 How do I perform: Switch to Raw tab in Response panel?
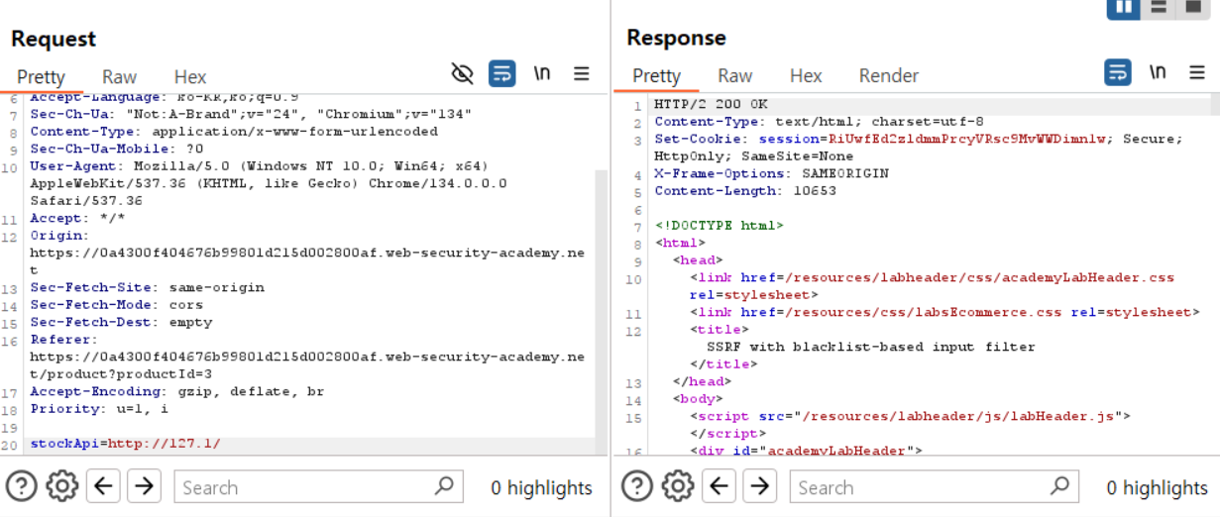[x=734, y=75]
